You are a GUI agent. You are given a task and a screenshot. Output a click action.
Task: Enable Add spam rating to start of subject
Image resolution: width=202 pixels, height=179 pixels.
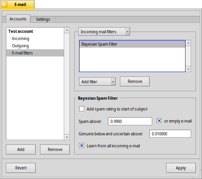82,109
